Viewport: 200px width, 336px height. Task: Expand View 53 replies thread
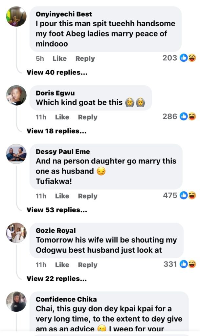pos(57,210)
